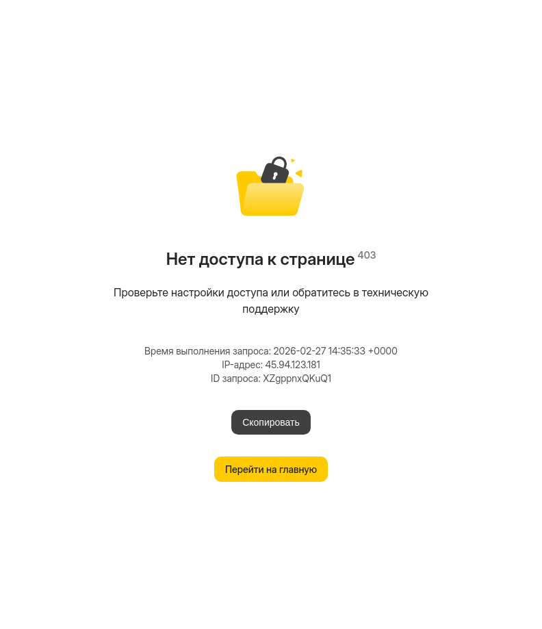This screenshot has width=542, height=629.
Task: Click the IP address 45.94.123.181
Action: pyautogui.click(x=292, y=365)
